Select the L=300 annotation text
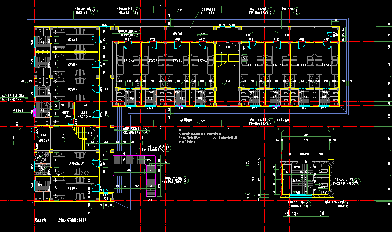Viewport: 392px width, 232px height. [208, 13]
